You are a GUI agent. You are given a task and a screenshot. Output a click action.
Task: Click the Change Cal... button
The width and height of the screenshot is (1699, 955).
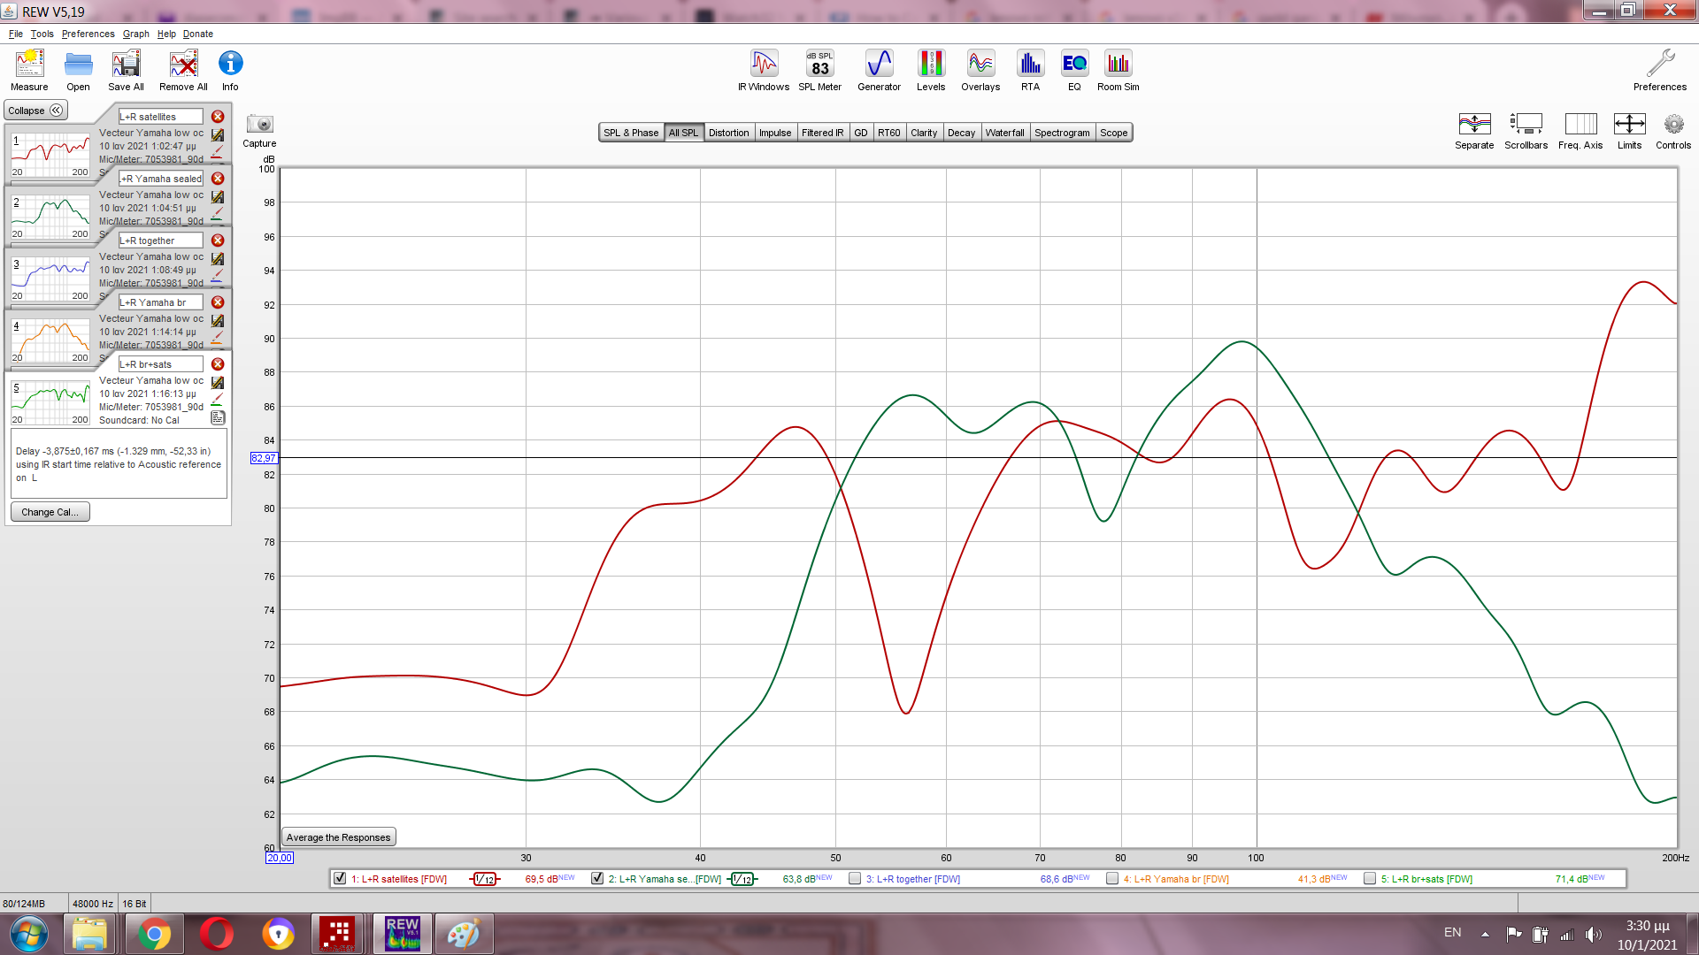(50, 512)
